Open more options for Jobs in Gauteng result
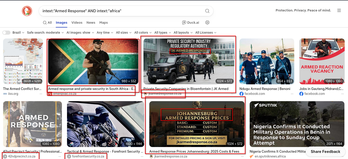Viewport: 348px width, 159px height. [x=342, y=94]
